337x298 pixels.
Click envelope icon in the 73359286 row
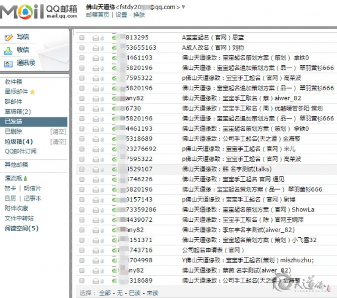[x=96, y=210]
